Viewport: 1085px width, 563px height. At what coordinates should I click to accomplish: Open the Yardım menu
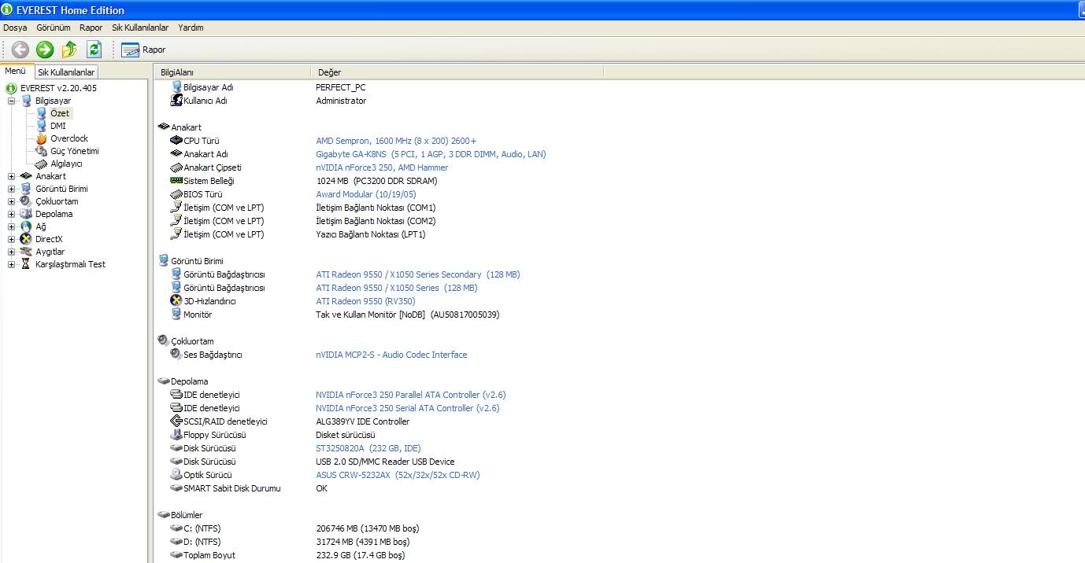click(x=191, y=28)
